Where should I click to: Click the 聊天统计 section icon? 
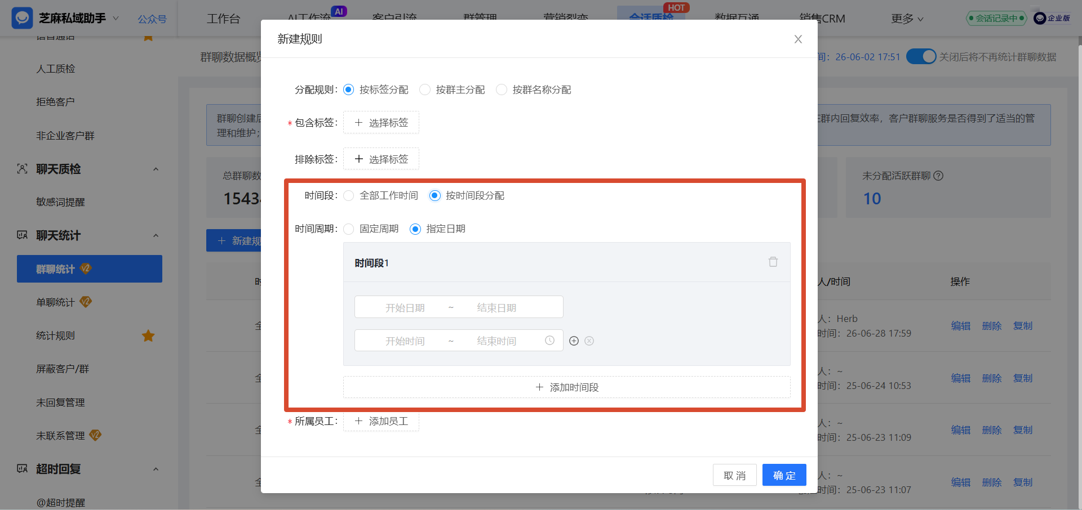(22, 235)
